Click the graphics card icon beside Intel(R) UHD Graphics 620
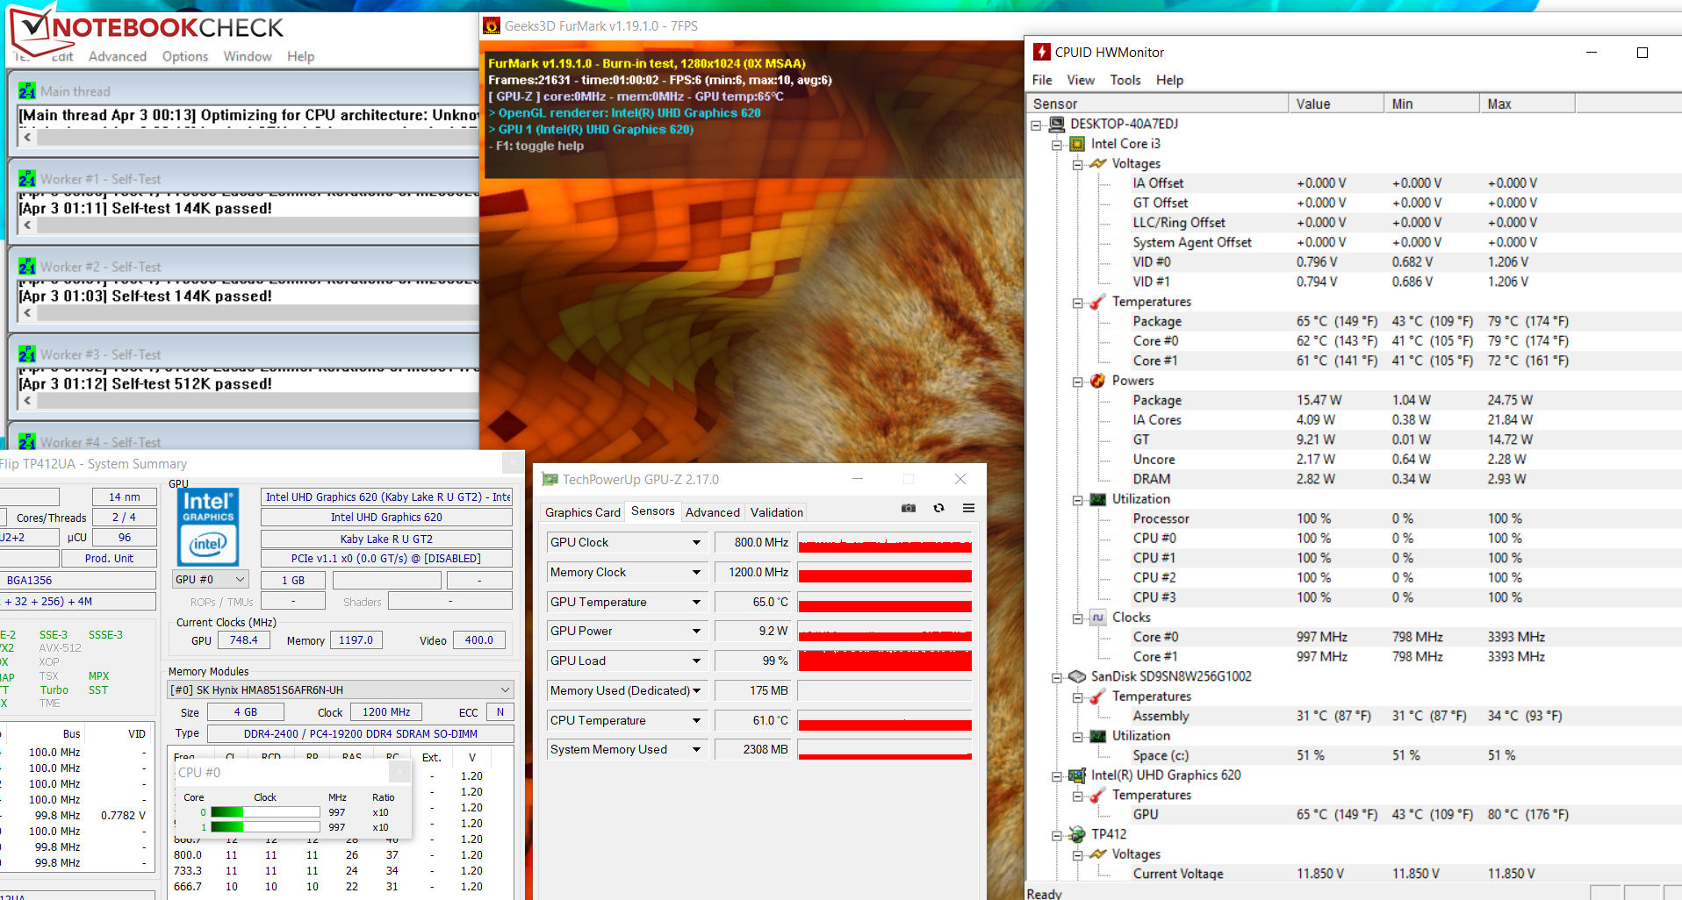The height and width of the screenshot is (900, 1682). click(x=1077, y=775)
